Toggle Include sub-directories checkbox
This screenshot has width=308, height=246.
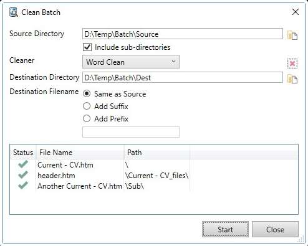(87, 47)
